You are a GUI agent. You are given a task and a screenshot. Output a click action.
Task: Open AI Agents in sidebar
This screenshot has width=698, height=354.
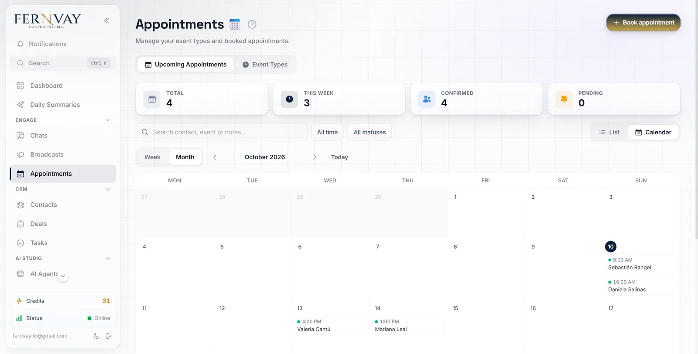[x=44, y=274]
